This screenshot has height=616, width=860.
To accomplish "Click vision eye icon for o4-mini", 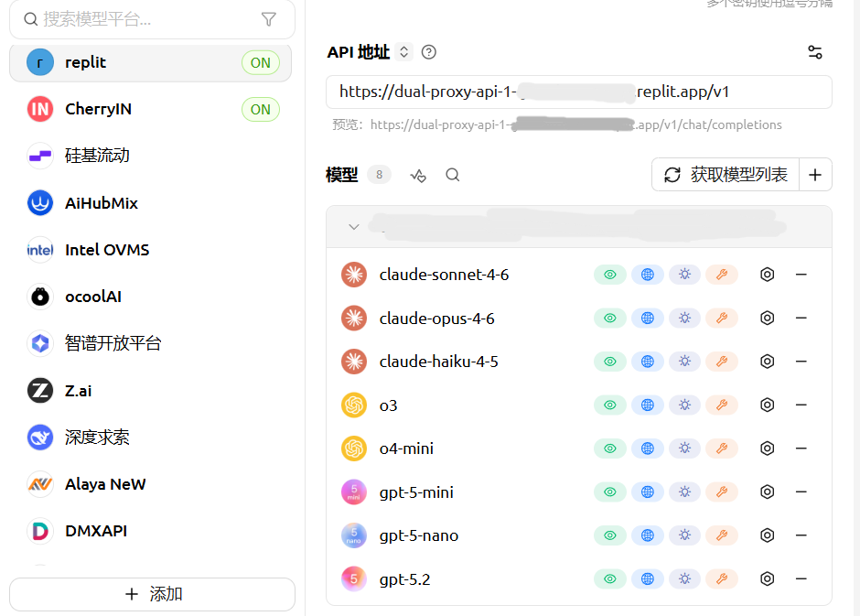I will point(610,448).
